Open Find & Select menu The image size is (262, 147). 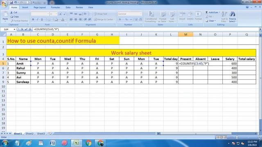click(x=233, y=17)
